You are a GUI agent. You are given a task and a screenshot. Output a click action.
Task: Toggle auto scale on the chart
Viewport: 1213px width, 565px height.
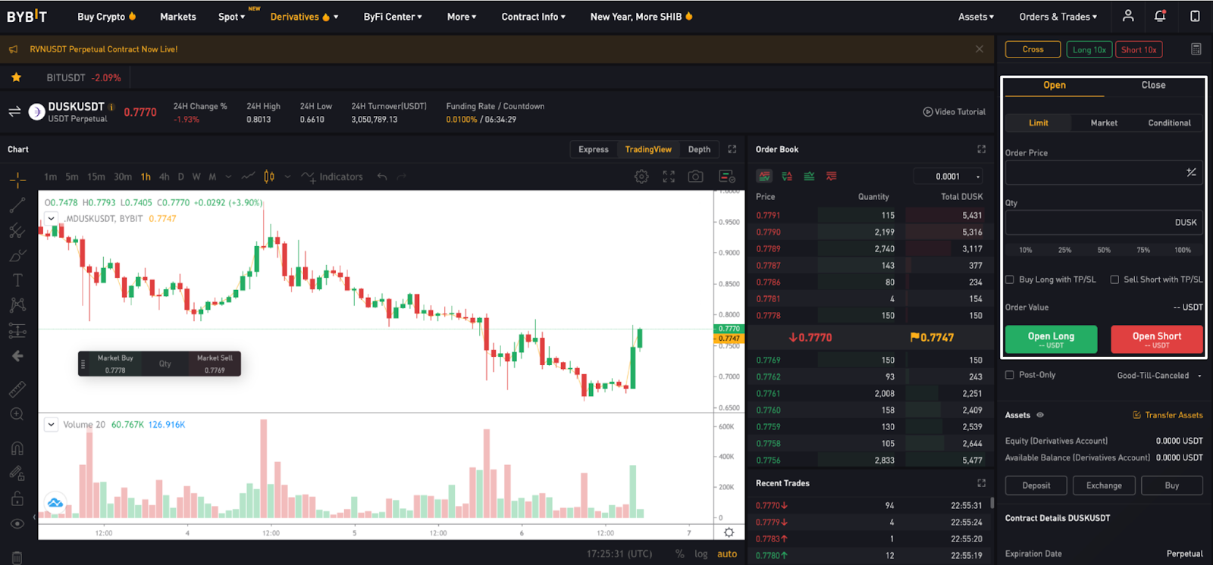[x=727, y=554]
